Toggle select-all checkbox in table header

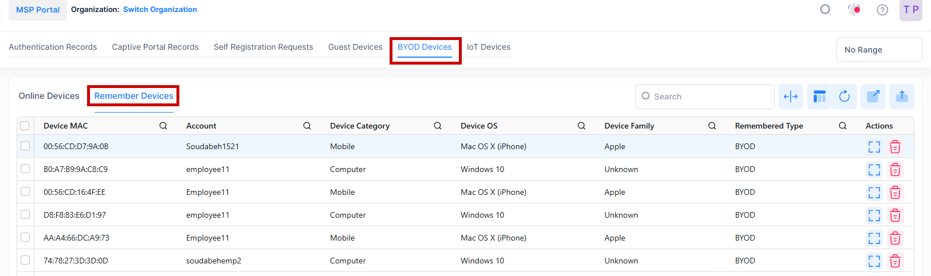[x=25, y=126]
